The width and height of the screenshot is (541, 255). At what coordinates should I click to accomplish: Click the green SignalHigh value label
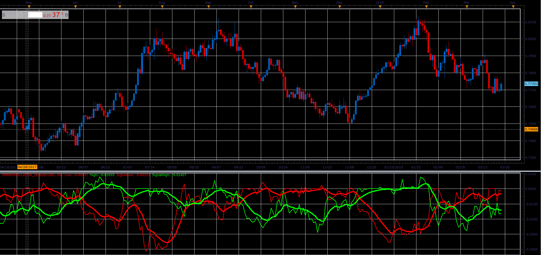coord(169,175)
